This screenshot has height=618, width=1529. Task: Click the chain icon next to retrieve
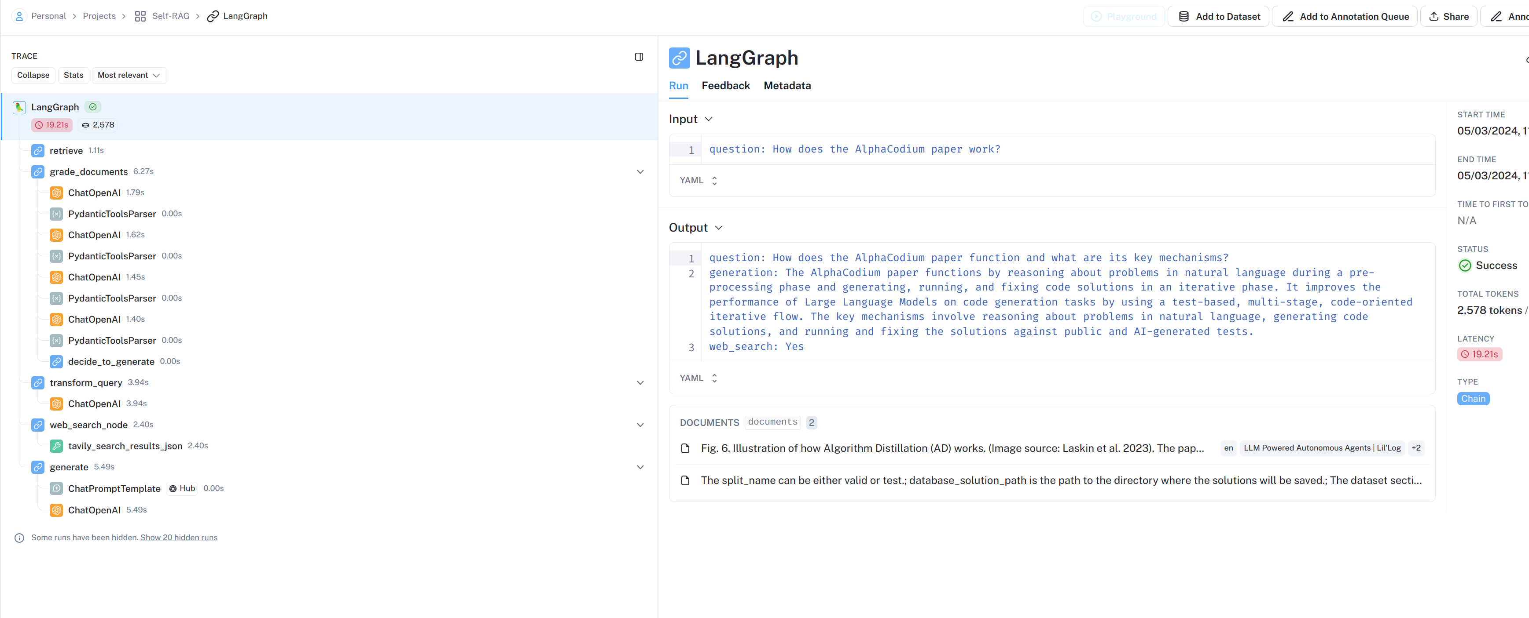pyautogui.click(x=38, y=150)
